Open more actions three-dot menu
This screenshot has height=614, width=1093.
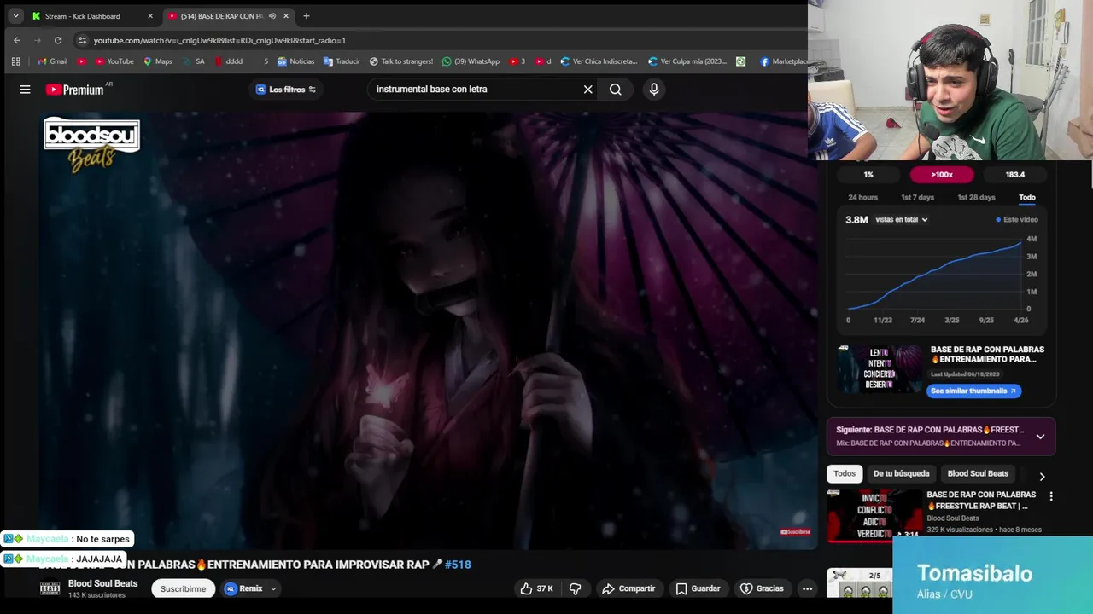pyautogui.click(x=807, y=588)
